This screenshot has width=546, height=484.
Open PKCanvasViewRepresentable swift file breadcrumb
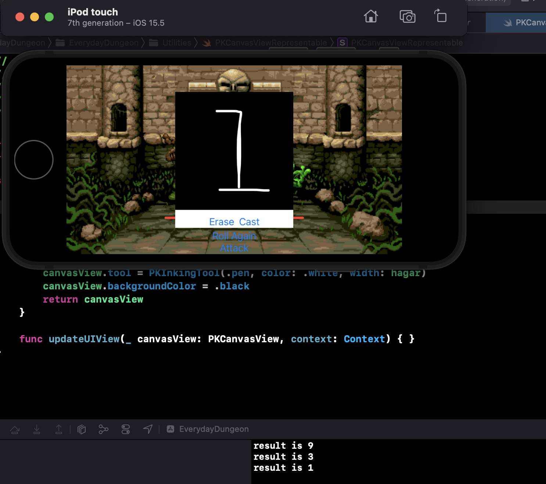(x=265, y=43)
